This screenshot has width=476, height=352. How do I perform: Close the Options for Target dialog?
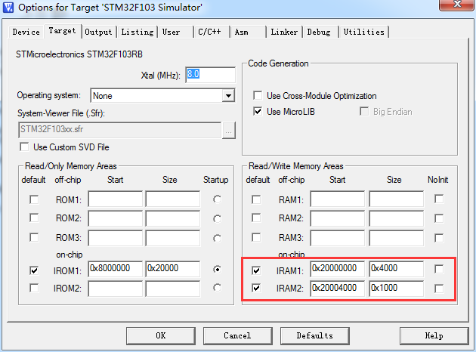(x=457, y=5)
